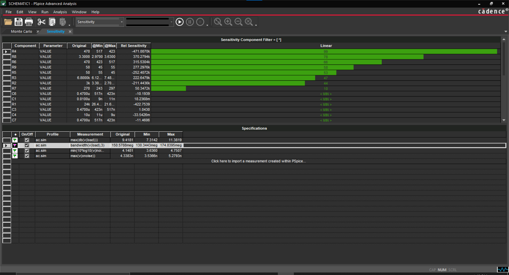This screenshot has width=509, height=275.
Task: Click the Measurement column header
Action: tap(90, 134)
